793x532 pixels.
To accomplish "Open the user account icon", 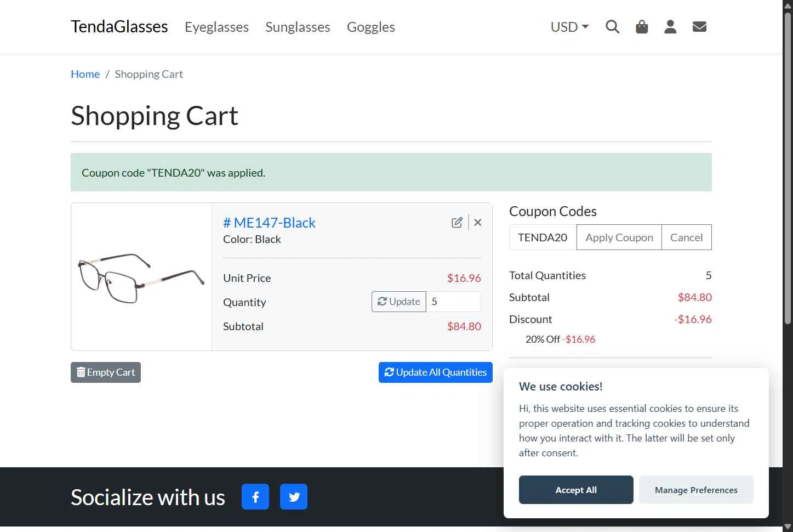I will point(670,27).
